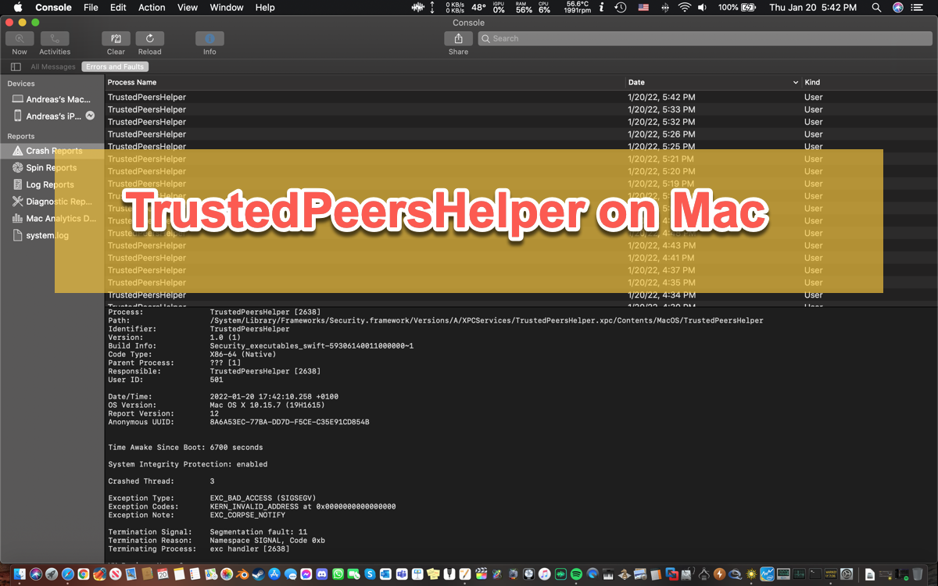Launch Skype from the Dock

coord(370,574)
